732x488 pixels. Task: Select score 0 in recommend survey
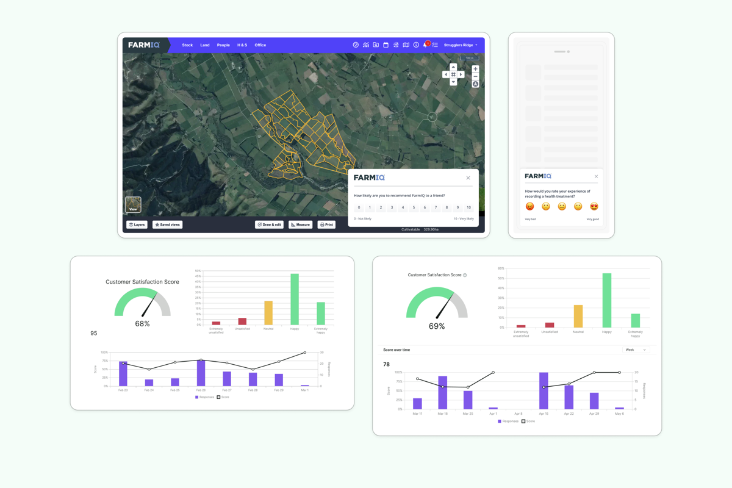tap(359, 207)
